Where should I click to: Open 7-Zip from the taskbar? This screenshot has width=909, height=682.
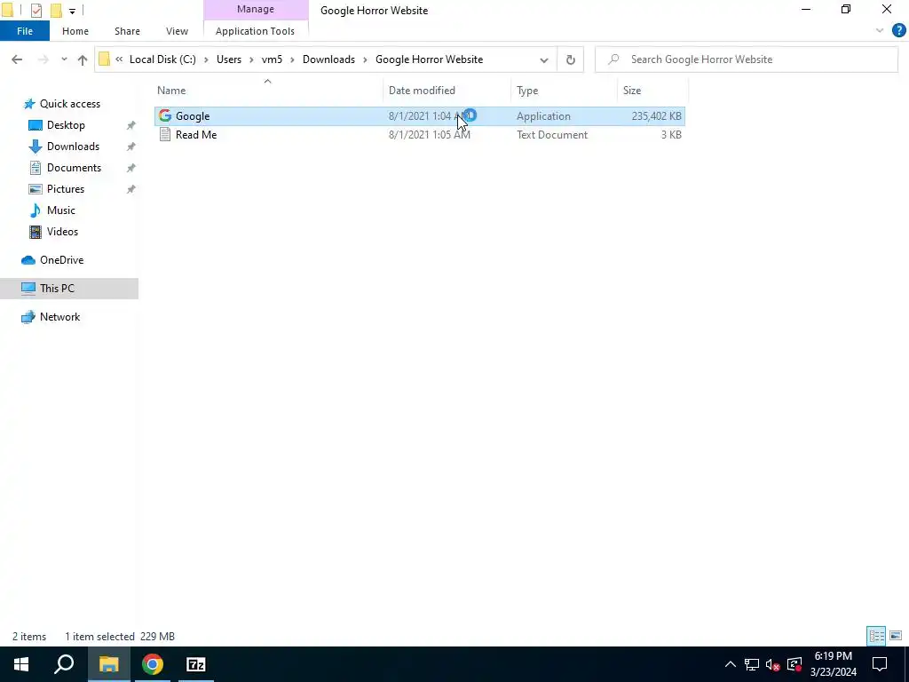point(196,664)
